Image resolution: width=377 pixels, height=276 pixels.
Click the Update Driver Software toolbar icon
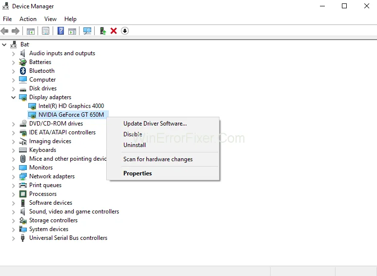[102, 31]
